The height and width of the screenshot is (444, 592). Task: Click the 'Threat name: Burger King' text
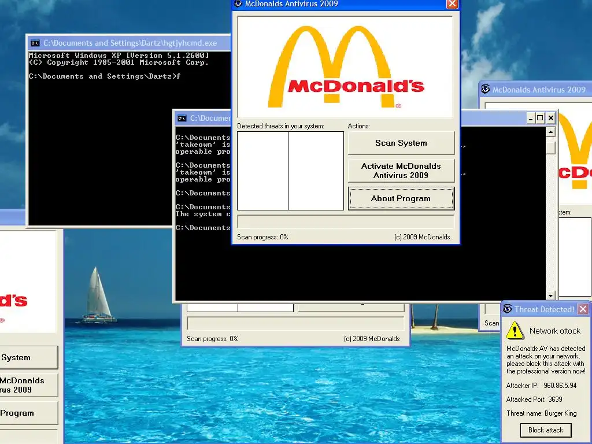coord(541,413)
